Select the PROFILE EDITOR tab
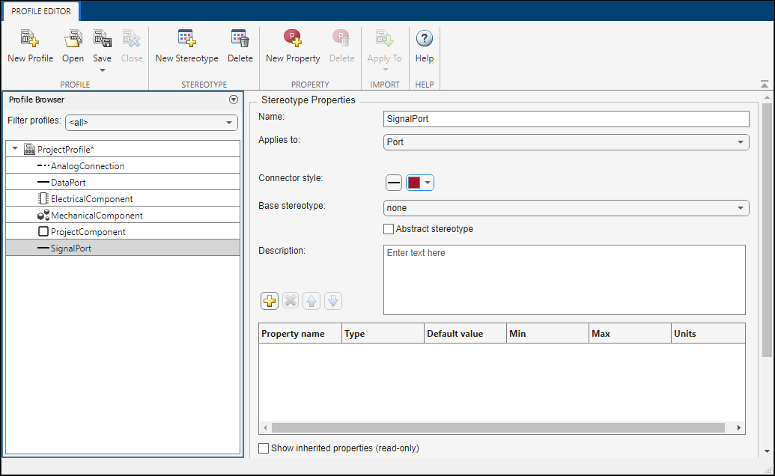This screenshot has width=775, height=476. click(41, 11)
